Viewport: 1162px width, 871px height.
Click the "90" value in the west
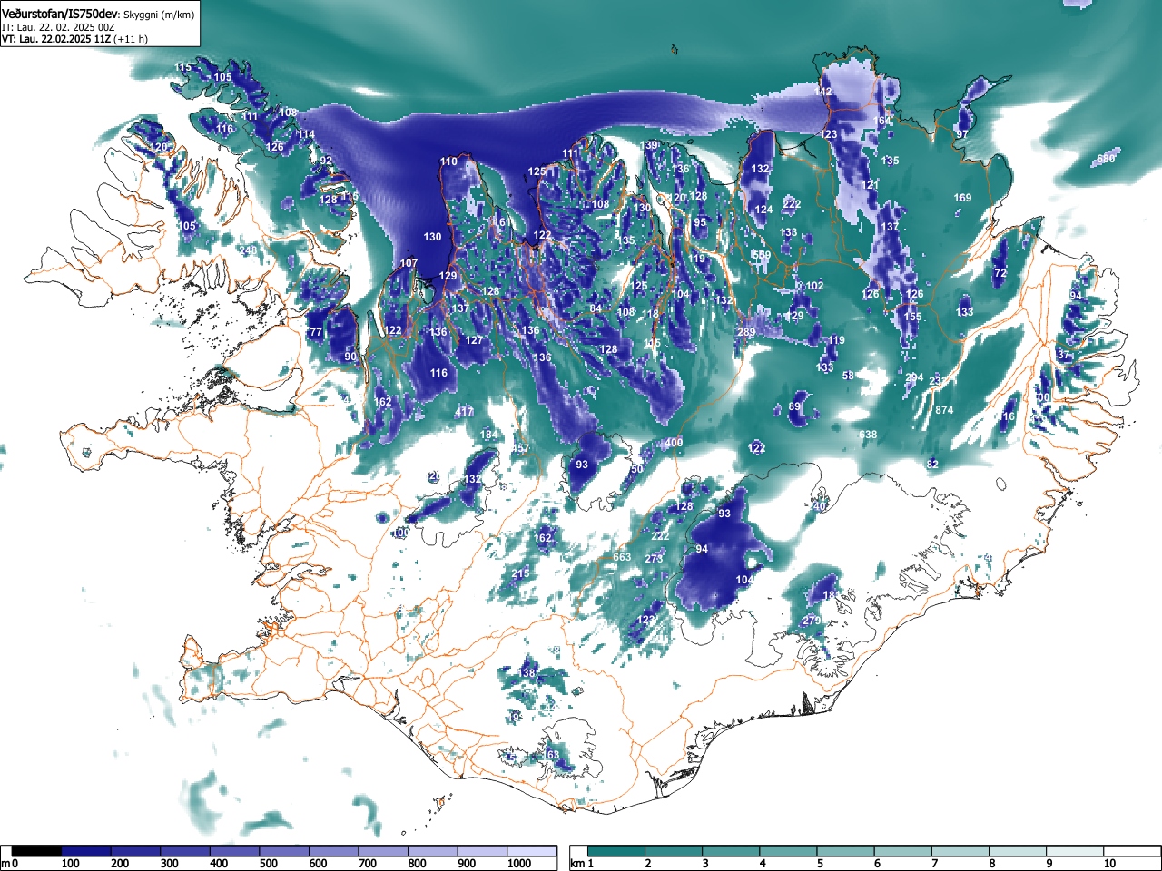[x=350, y=357]
